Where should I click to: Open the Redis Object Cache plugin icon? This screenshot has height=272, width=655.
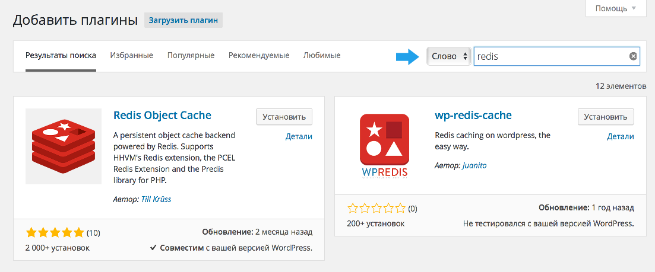point(64,146)
